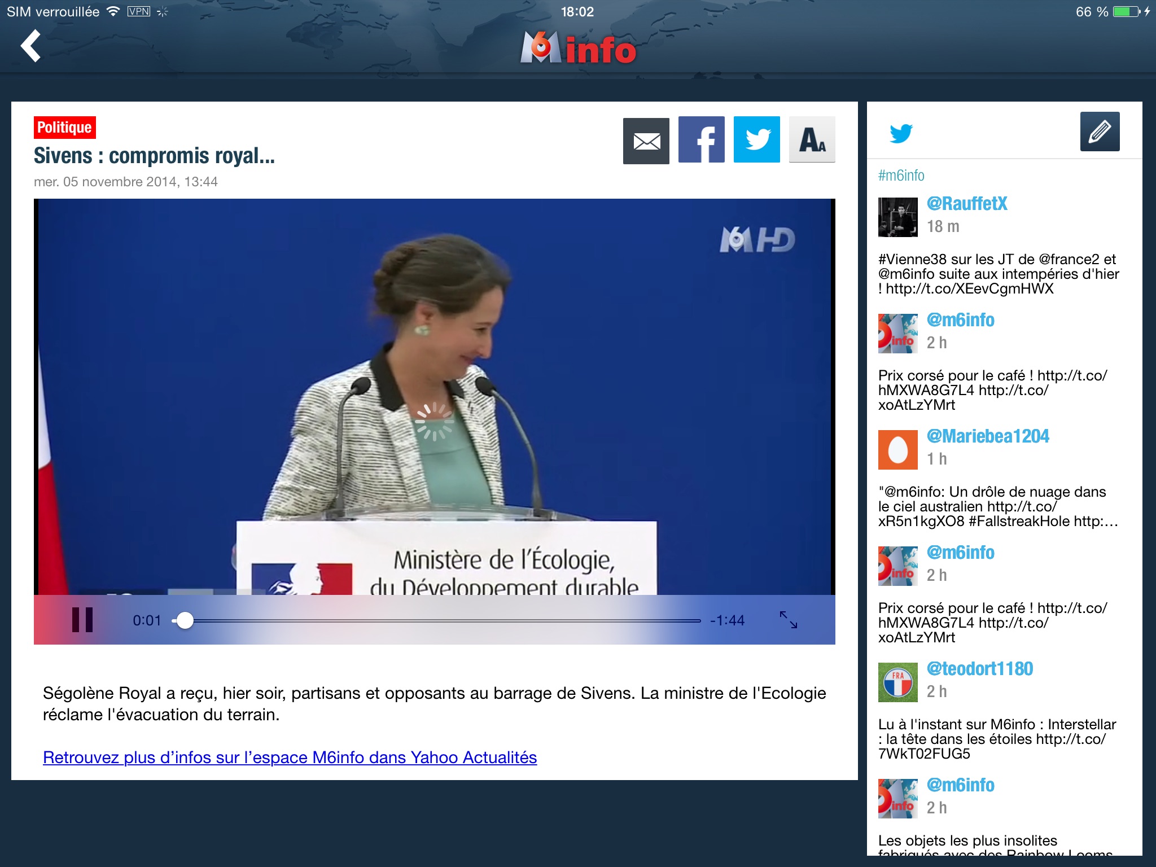
Task: Tap the Vienne38 tweet by RauffetX
Action: tap(998, 274)
